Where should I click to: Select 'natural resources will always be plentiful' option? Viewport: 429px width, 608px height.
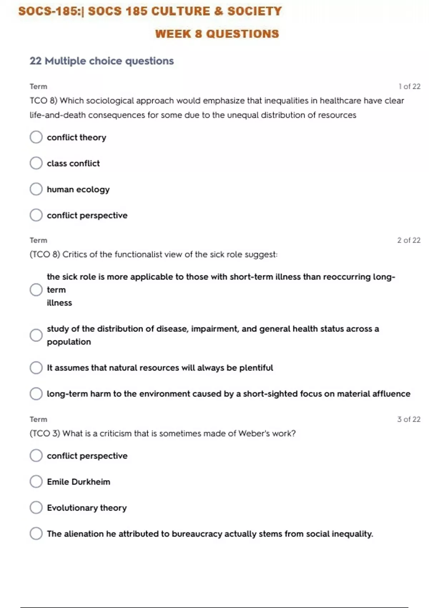pyautogui.click(x=36, y=368)
